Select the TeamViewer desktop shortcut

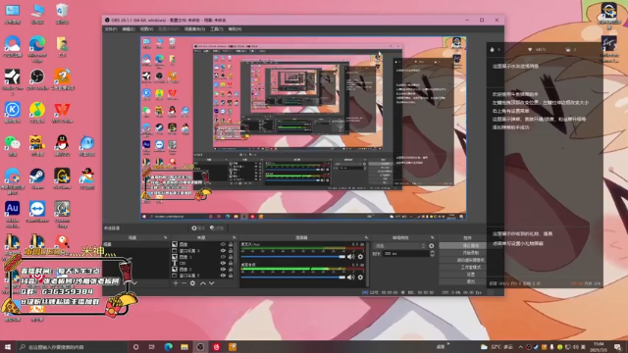coord(37,212)
